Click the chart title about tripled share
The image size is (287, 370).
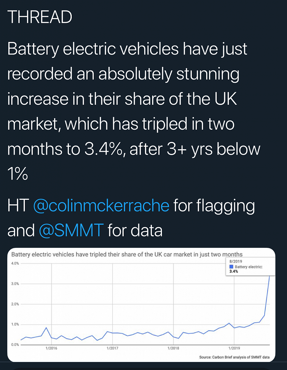click(127, 254)
